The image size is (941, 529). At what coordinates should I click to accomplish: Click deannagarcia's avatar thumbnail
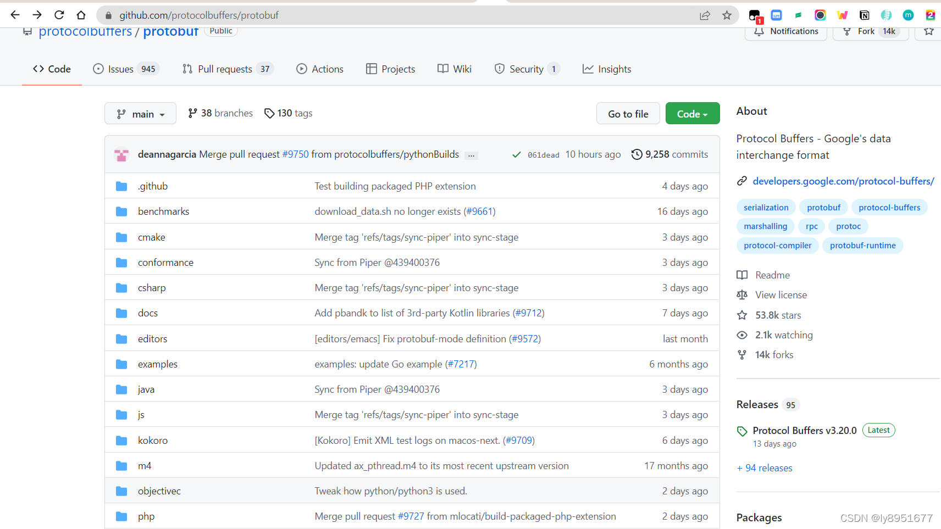click(x=121, y=155)
